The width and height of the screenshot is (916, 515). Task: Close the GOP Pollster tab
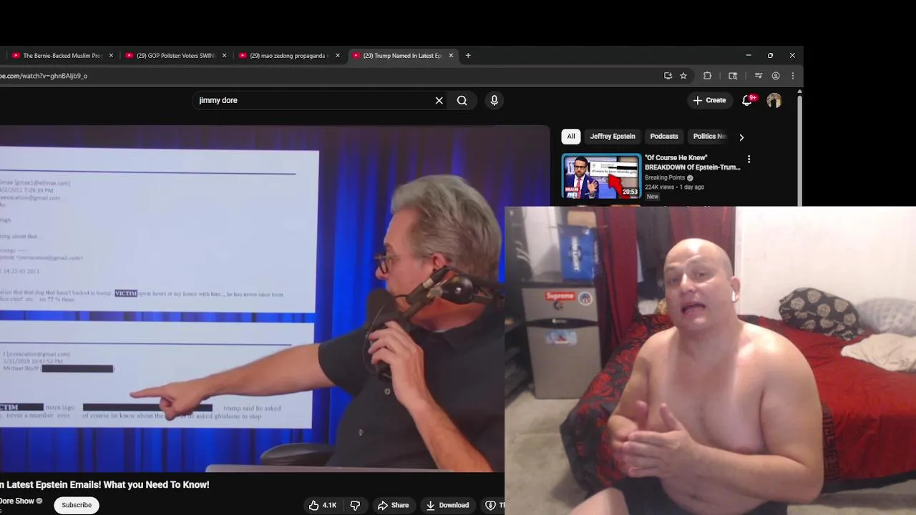point(224,55)
